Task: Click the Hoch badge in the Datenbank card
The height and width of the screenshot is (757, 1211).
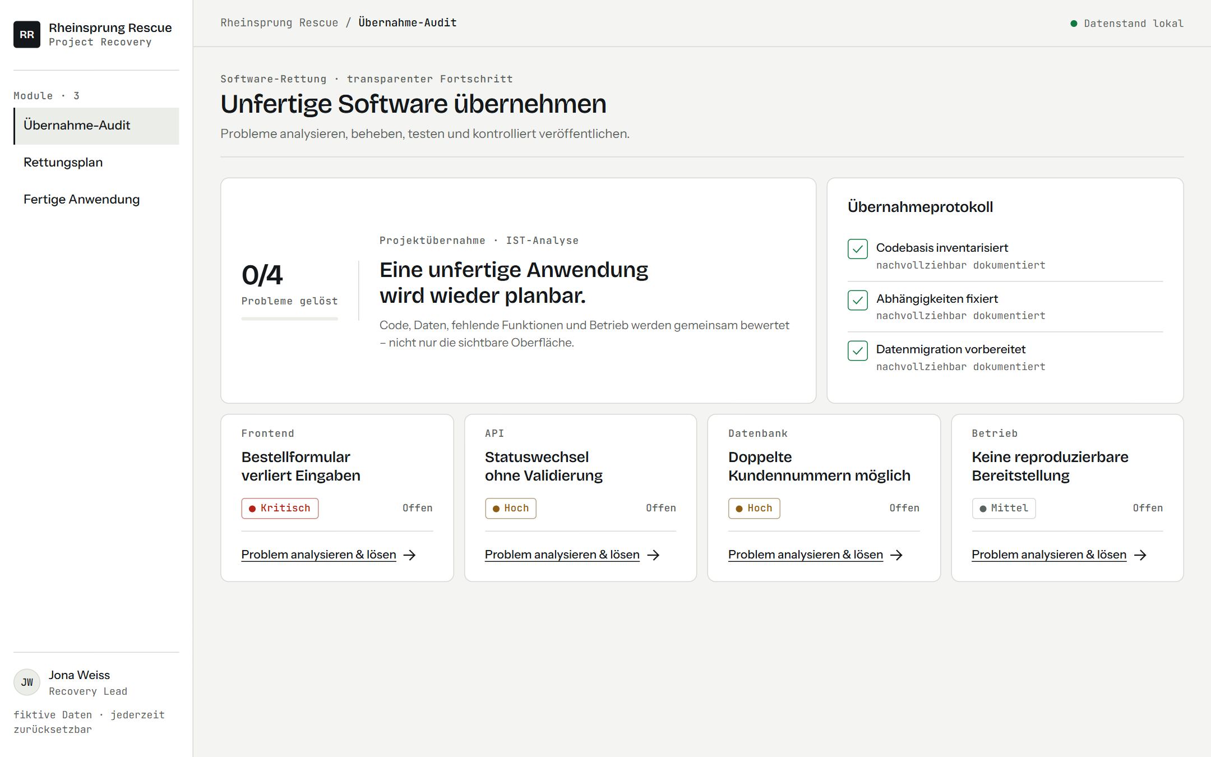Action: (x=754, y=508)
